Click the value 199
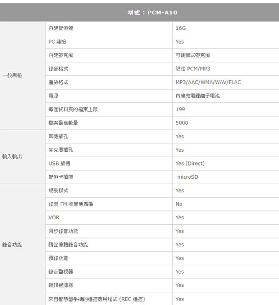The width and height of the screenshot is (279, 305). [x=180, y=109]
